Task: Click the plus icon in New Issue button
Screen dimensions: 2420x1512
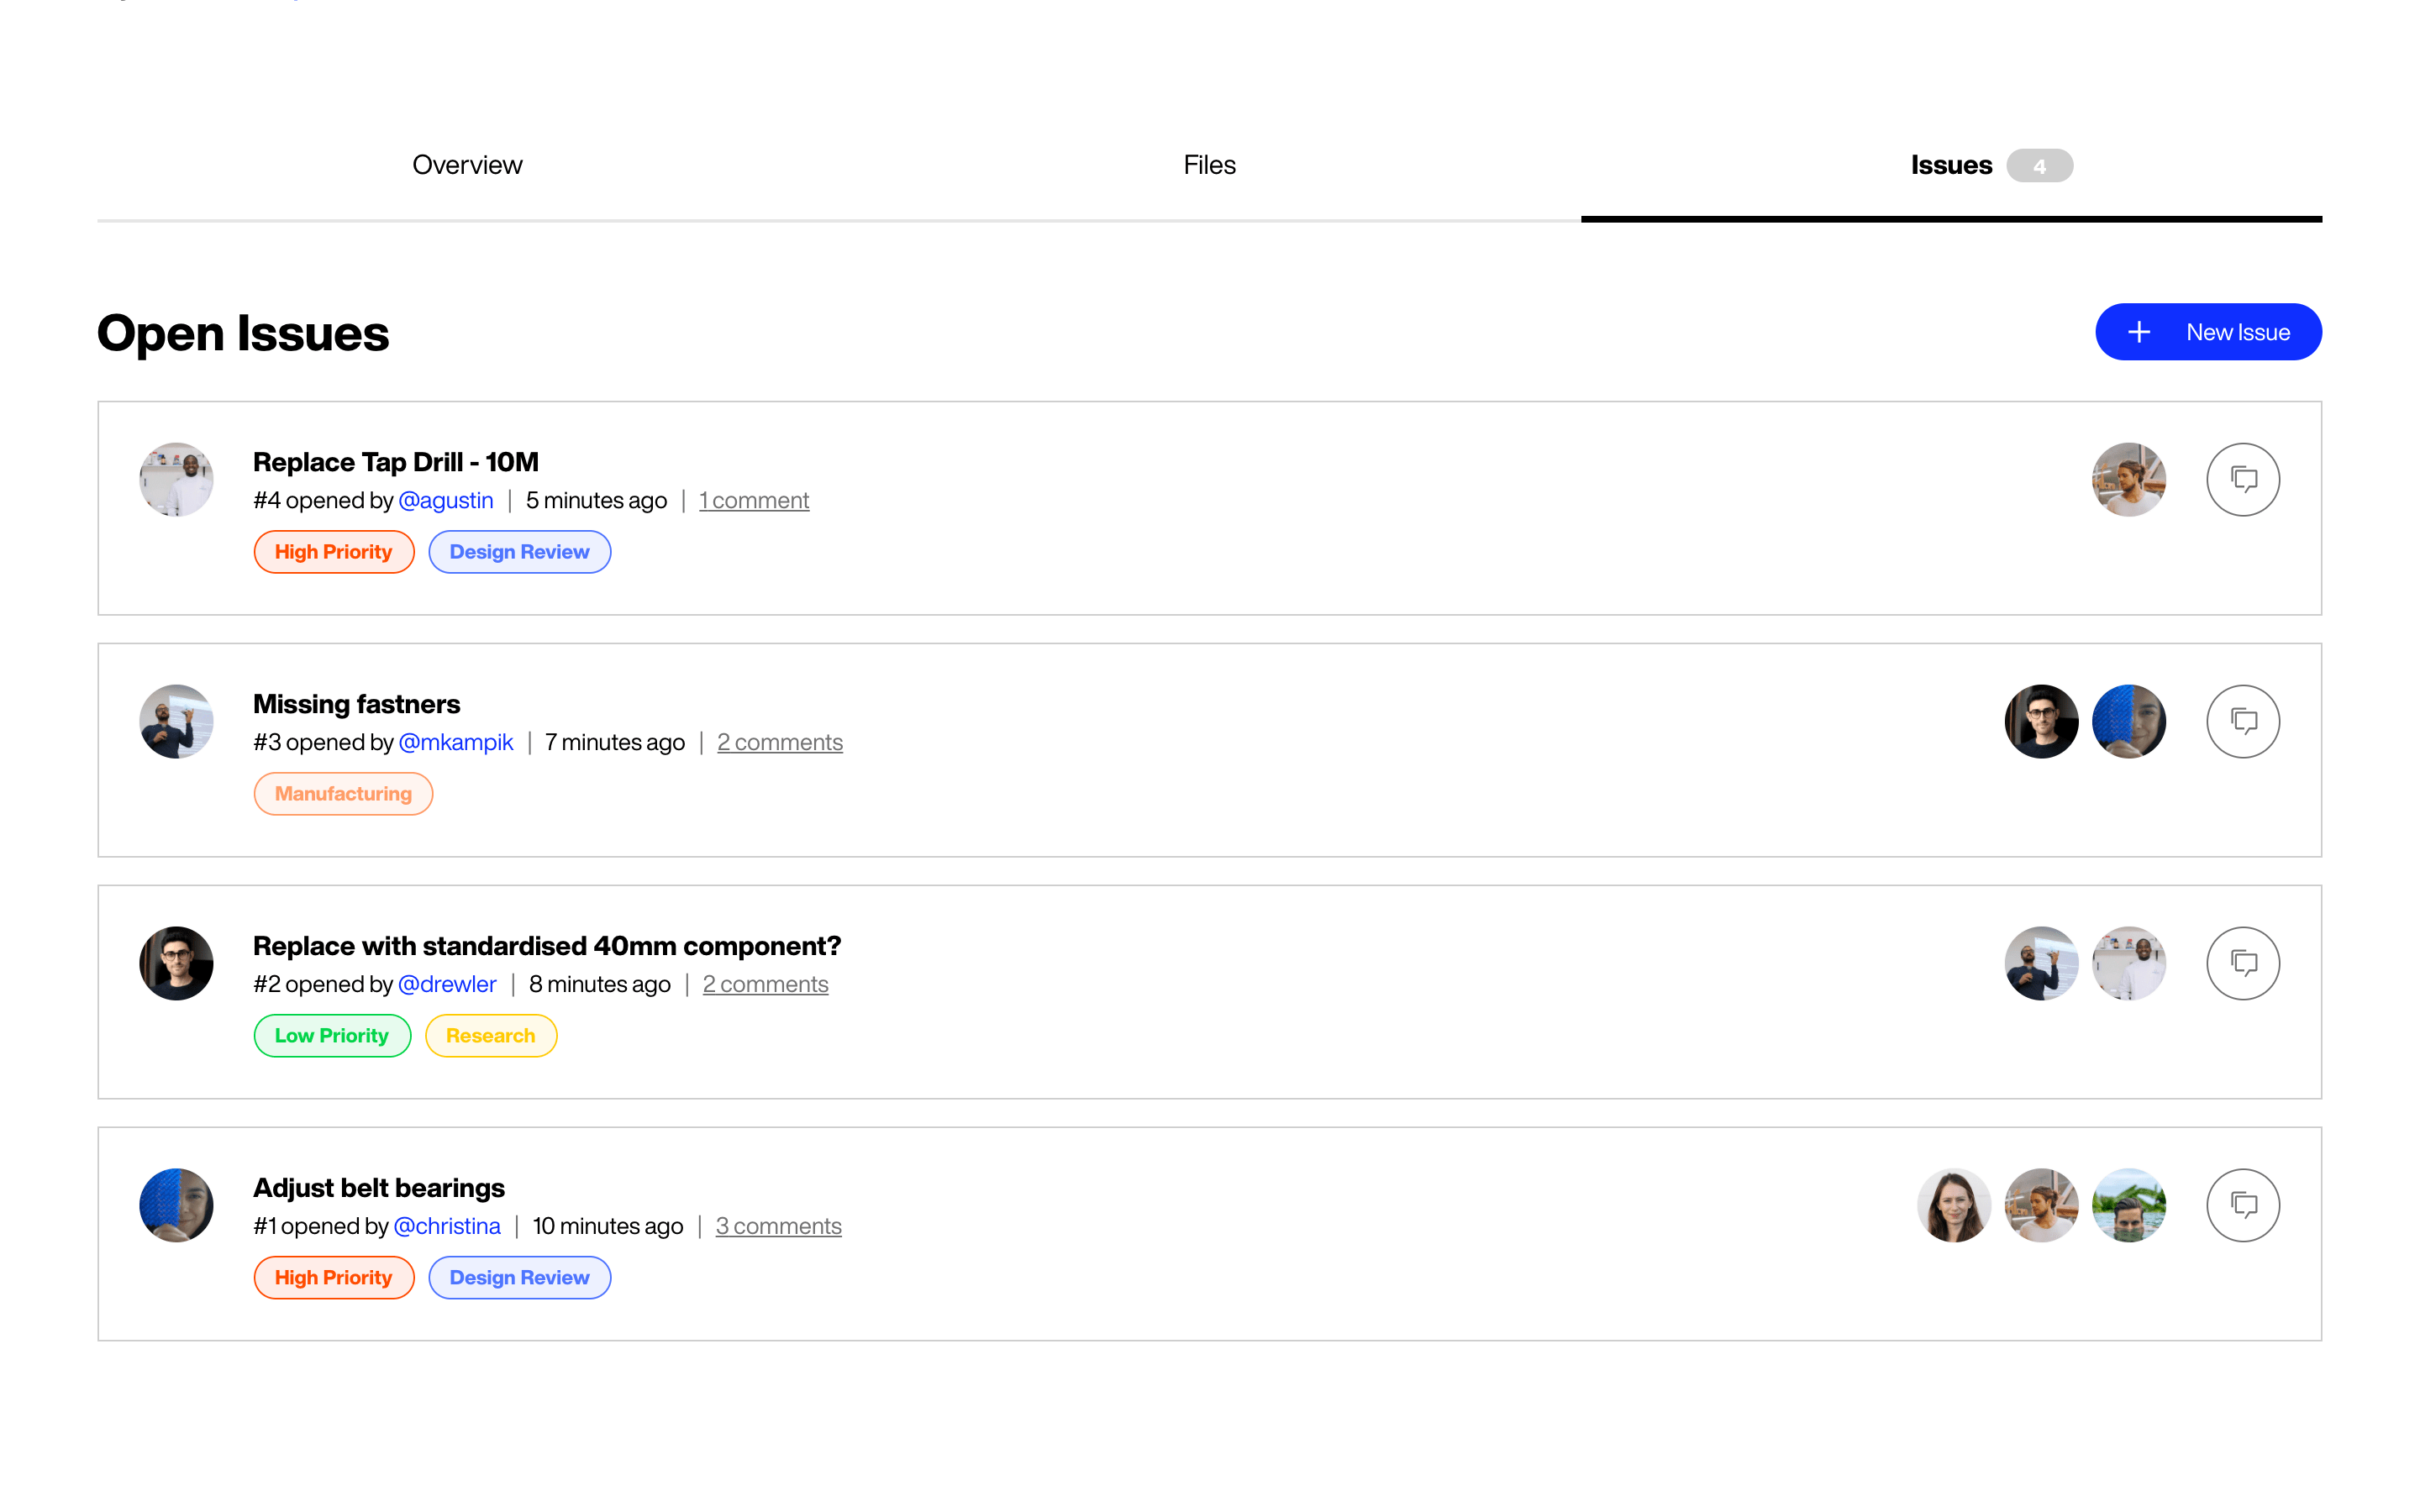Action: (2139, 332)
